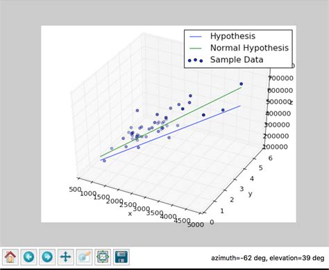Click the Normal Hypothesis legend entry
This screenshot has height=270, width=329.
click(249, 48)
